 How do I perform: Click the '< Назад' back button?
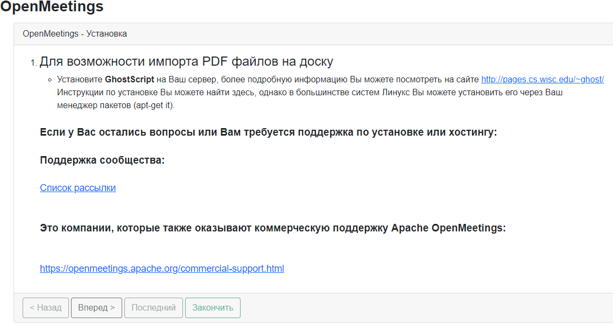click(x=46, y=308)
